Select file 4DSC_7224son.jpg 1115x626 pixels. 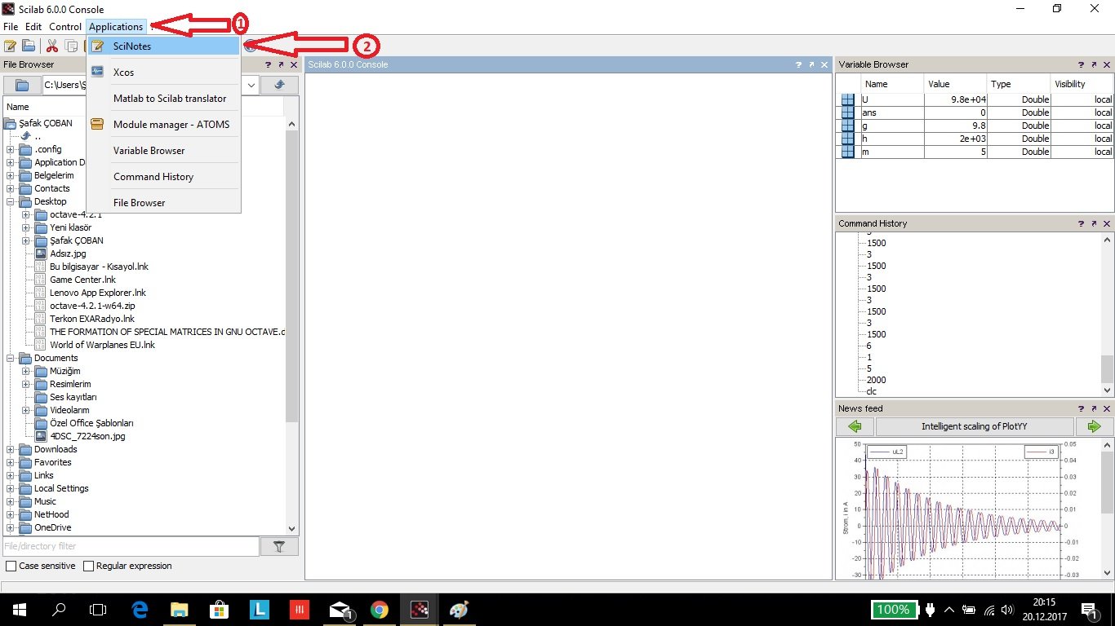87,436
